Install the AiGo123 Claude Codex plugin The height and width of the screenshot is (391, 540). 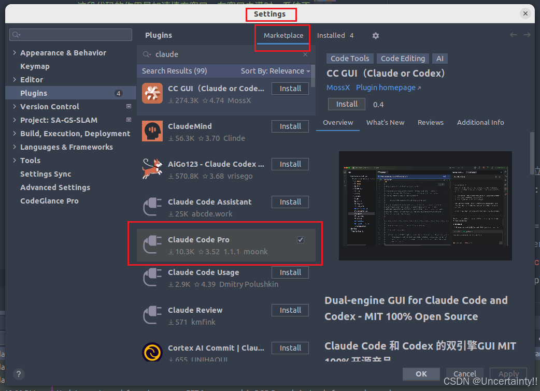point(290,164)
